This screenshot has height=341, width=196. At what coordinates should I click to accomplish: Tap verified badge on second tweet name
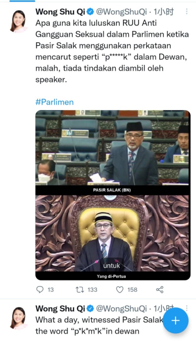90,308
